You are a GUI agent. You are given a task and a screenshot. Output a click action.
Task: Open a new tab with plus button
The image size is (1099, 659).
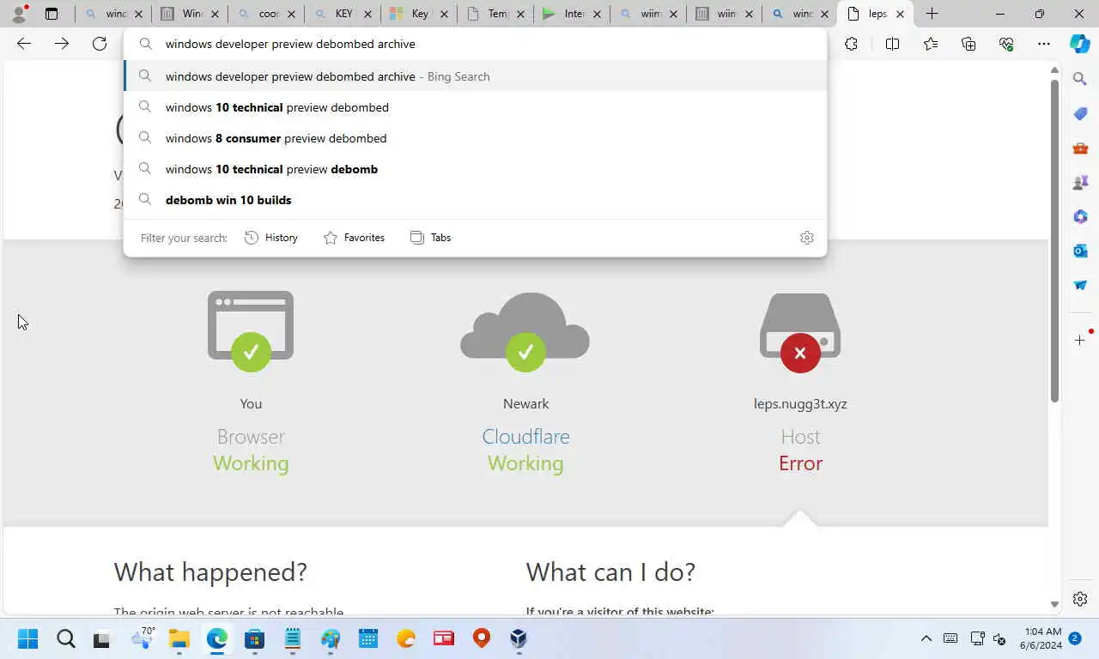pyautogui.click(x=932, y=14)
